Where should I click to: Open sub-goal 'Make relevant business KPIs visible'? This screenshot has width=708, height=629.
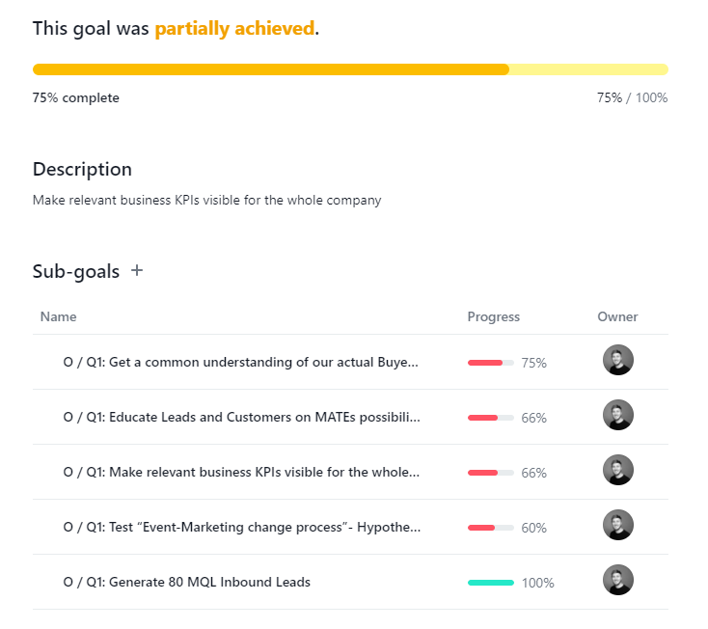[241, 473]
